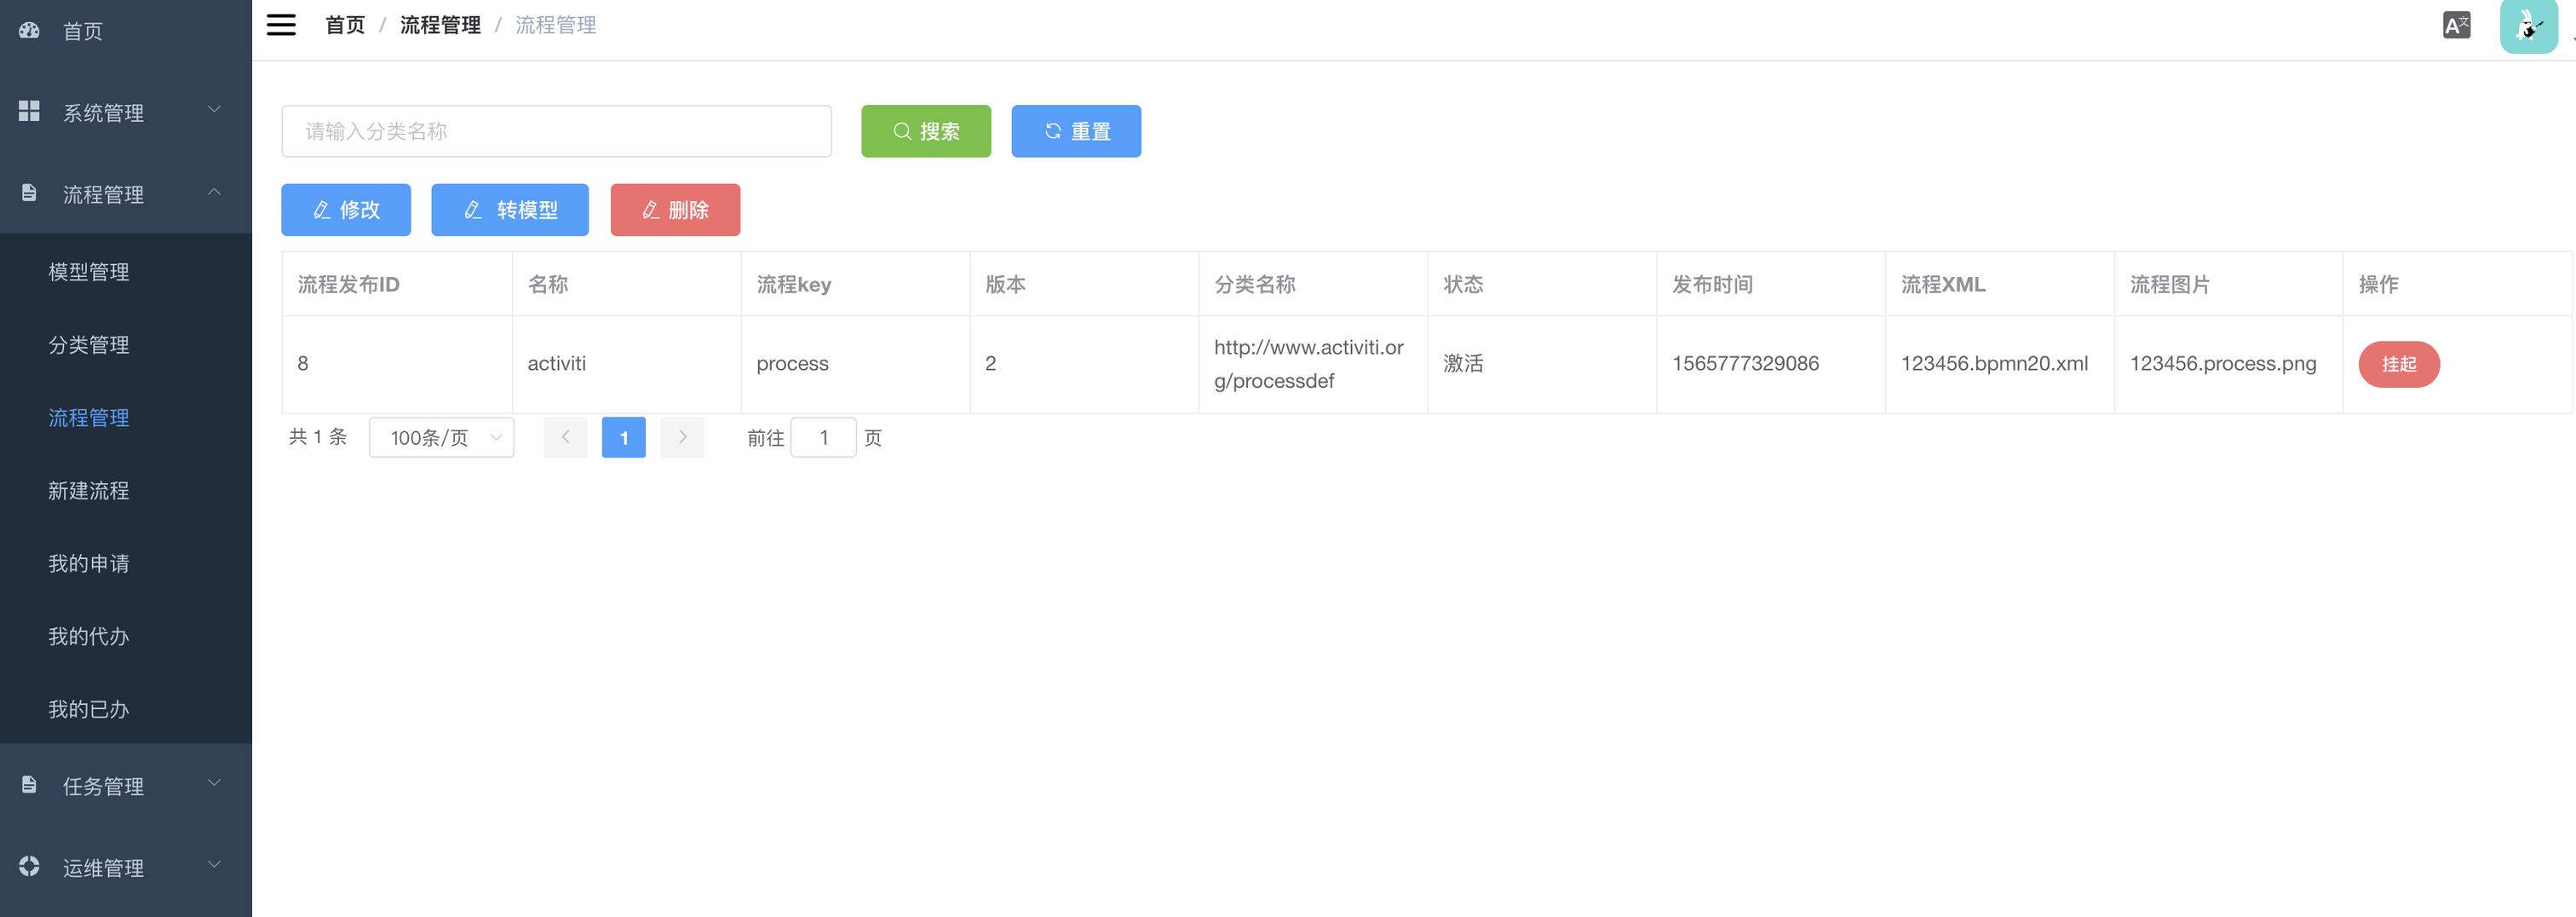2576x917 pixels.
Task: Select the highlighted 流程管理 submenu item
Action: (x=126, y=417)
